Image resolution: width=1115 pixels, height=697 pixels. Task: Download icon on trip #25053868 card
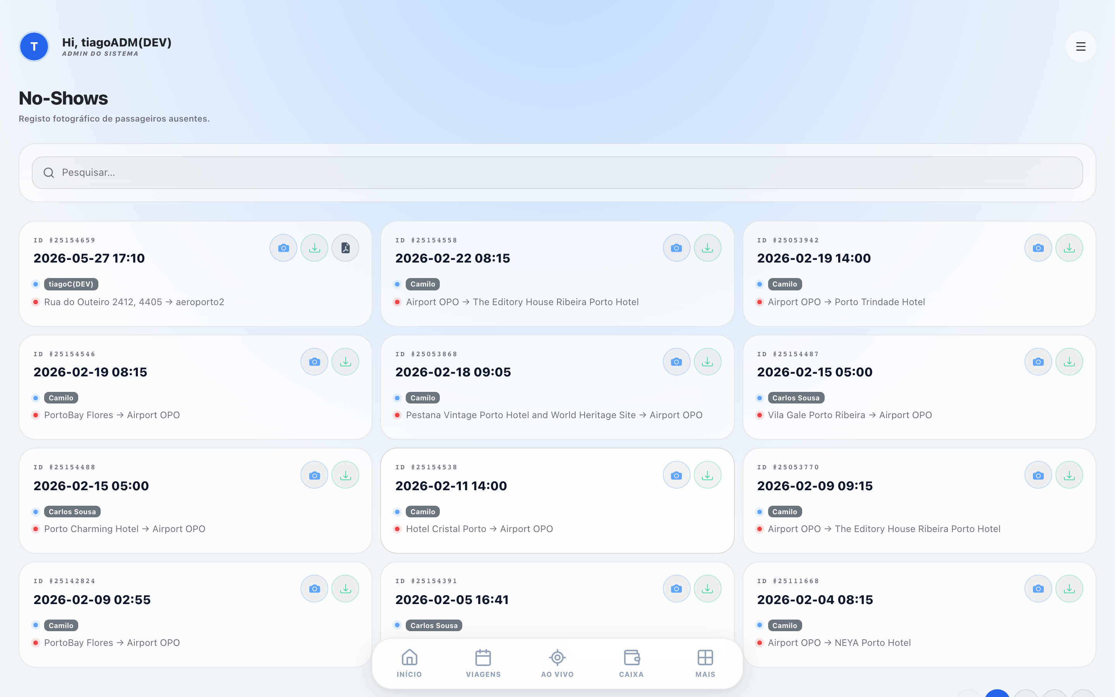707,362
